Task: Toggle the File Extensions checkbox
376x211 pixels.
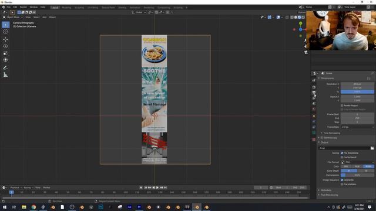Action: (x=342, y=153)
